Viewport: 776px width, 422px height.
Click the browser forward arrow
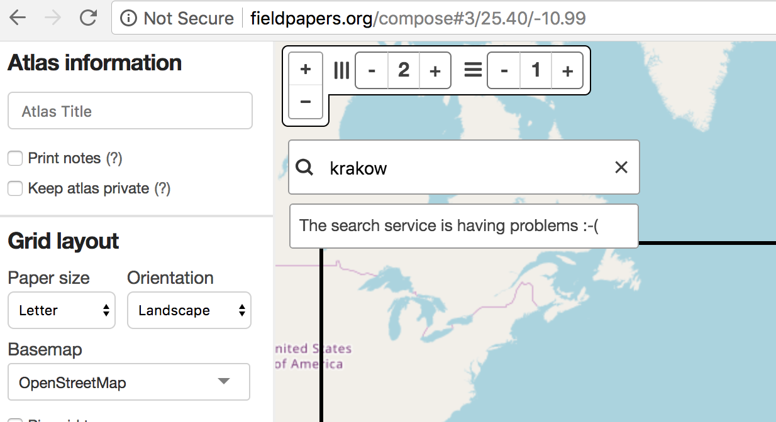point(53,18)
